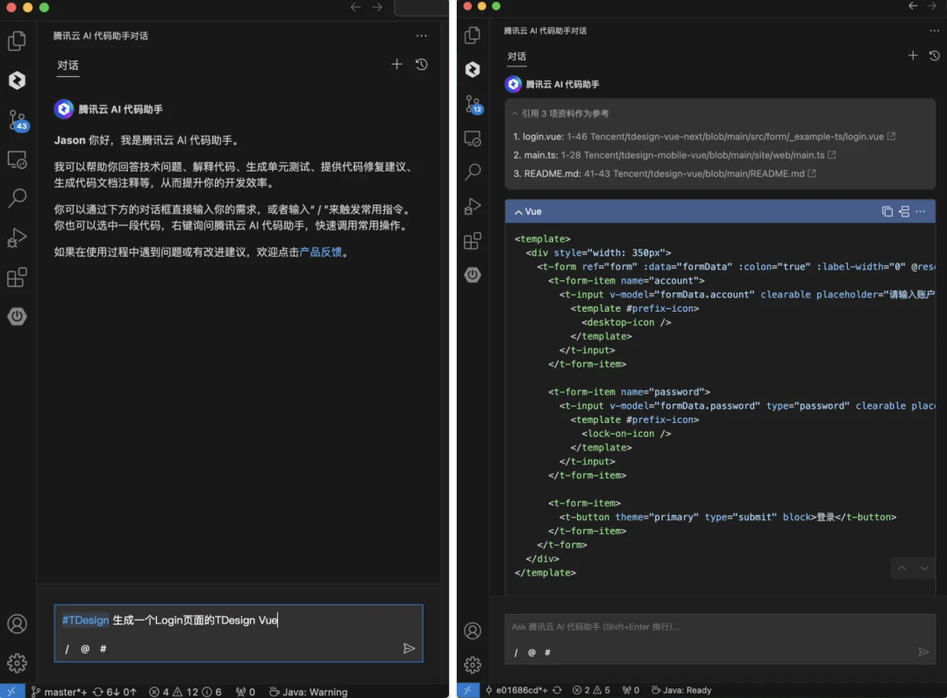
Task: Open Source Control with 43 badge
Action: (x=17, y=120)
